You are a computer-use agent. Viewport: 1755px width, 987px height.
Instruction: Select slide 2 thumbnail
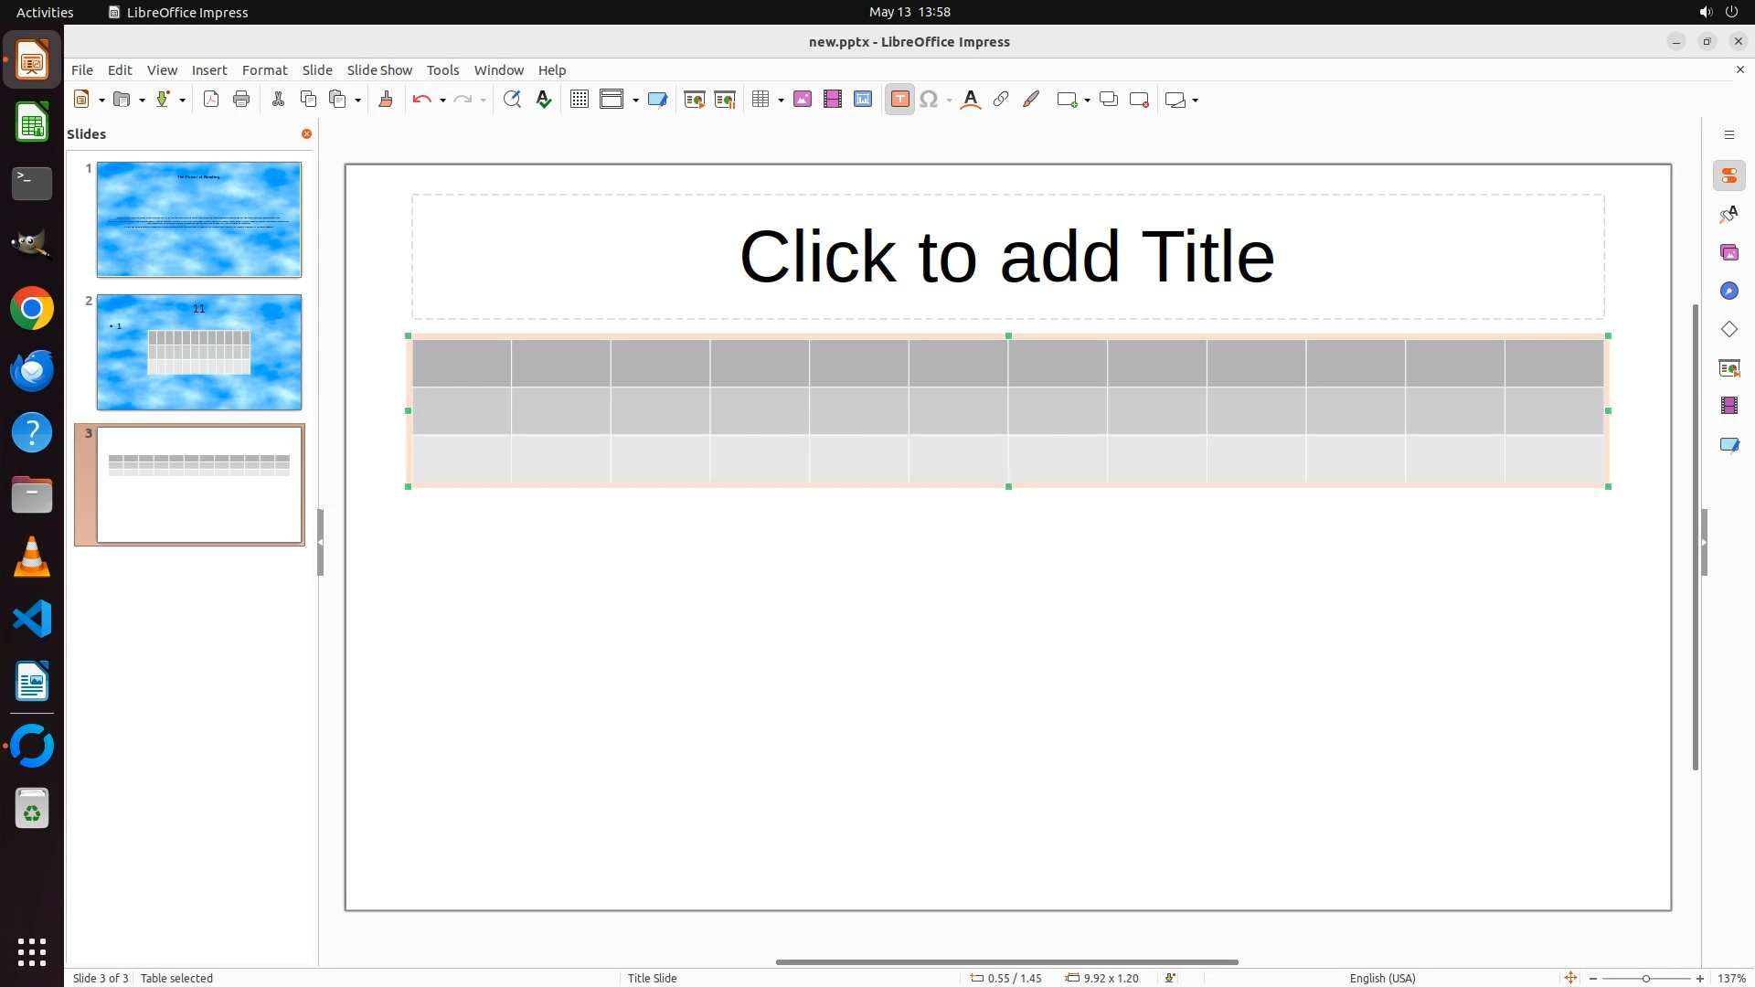coord(198,352)
